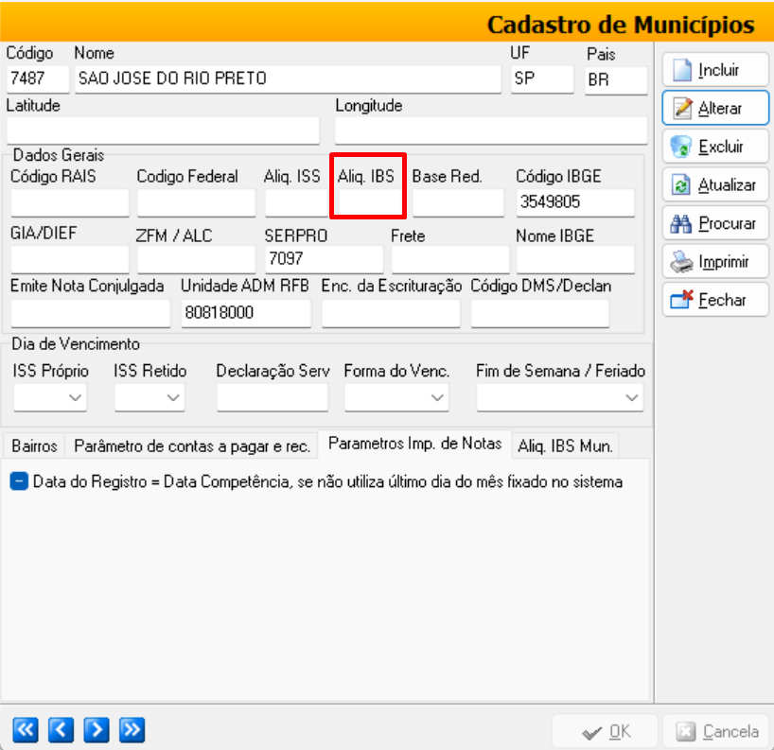The width and height of the screenshot is (774, 750).
Task: Go to the first record arrow
Action: tap(25, 729)
